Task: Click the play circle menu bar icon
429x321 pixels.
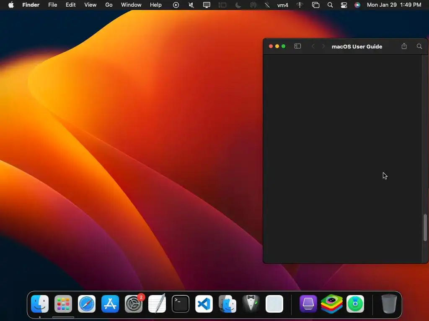Action: pyautogui.click(x=176, y=5)
